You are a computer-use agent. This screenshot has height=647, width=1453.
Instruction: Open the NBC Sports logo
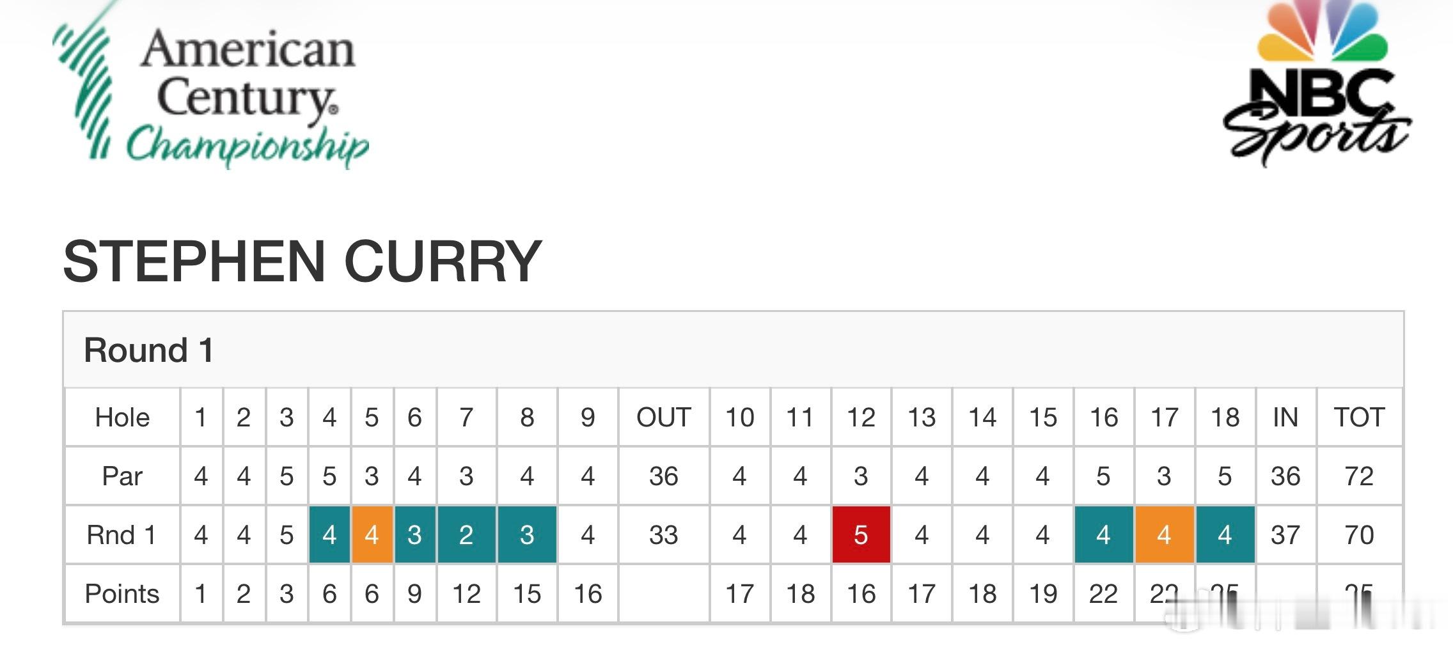pos(1316,83)
